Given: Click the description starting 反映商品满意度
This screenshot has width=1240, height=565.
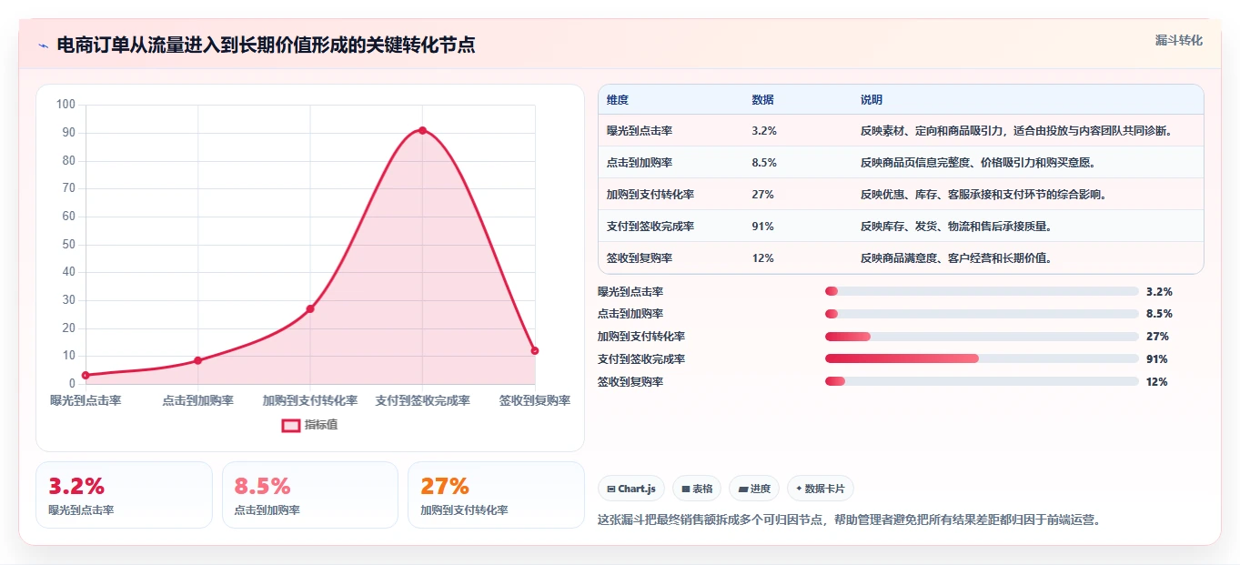Looking at the screenshot, I should 958,258.
